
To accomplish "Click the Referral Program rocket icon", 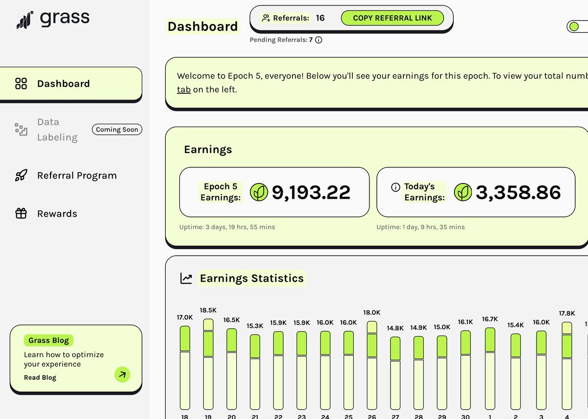I will pyautogui.click(x=21, y=176).
